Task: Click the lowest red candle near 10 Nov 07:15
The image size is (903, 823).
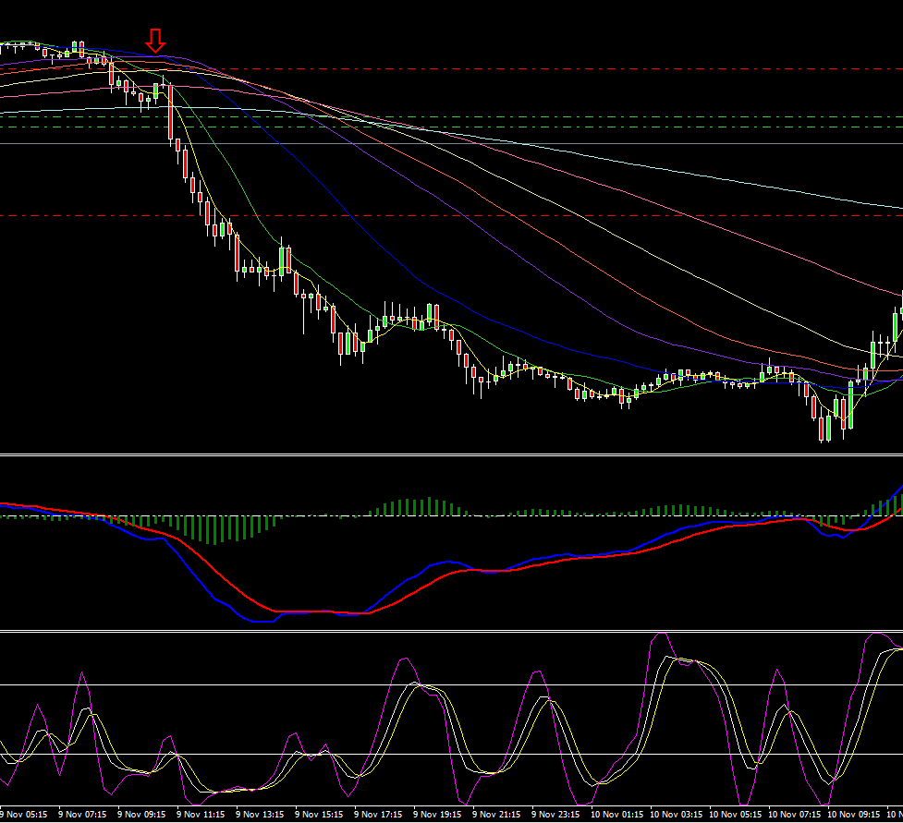Action: click(821, 429)
